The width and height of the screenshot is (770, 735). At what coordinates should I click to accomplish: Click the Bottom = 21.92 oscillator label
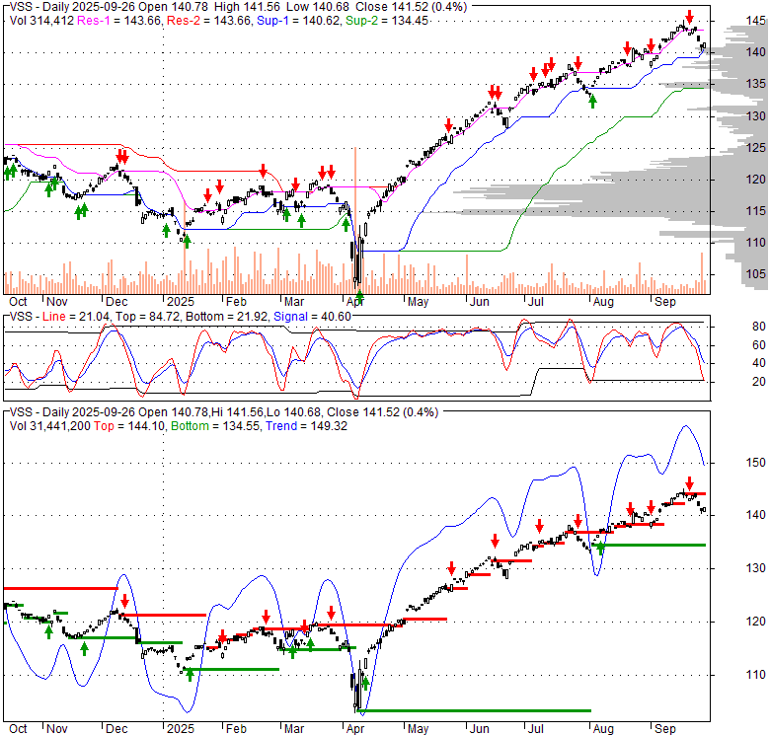226,317
